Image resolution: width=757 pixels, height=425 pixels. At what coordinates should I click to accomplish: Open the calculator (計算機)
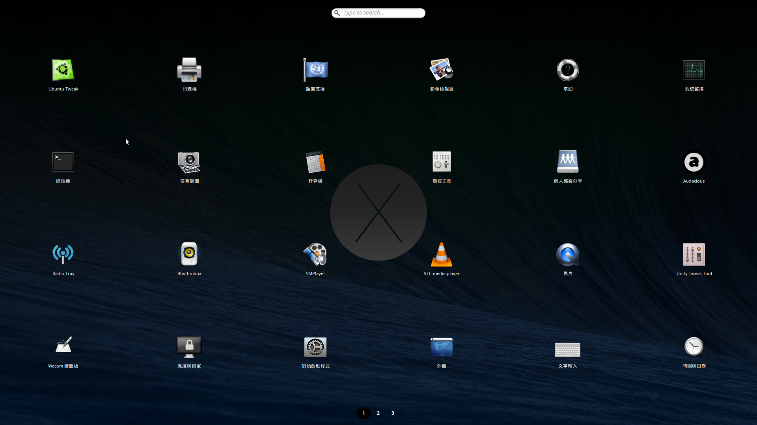[x=315, y=162]
